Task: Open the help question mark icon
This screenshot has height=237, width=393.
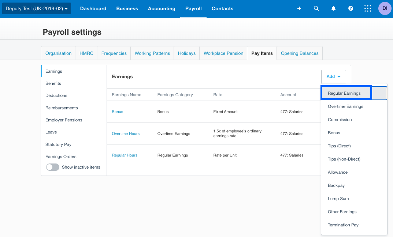Action: click(351, 8)
